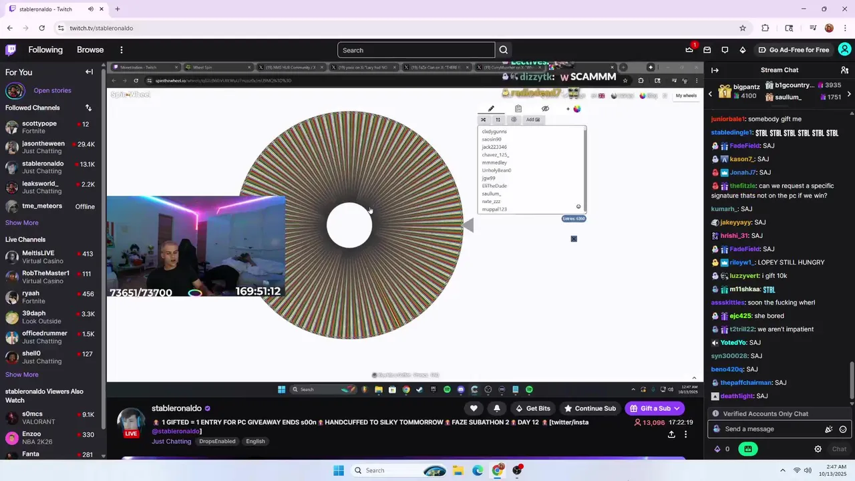Collapse the For You sidebar
The width and height of the screenshot is (855, 481).
(x=89, y=72)
